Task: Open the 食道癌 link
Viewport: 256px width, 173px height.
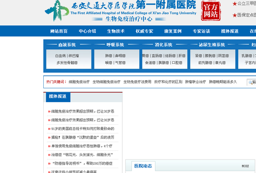Action: 150,63
